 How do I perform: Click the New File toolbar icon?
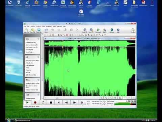26,30
